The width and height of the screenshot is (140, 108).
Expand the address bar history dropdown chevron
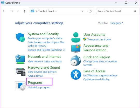coord(82,11)
